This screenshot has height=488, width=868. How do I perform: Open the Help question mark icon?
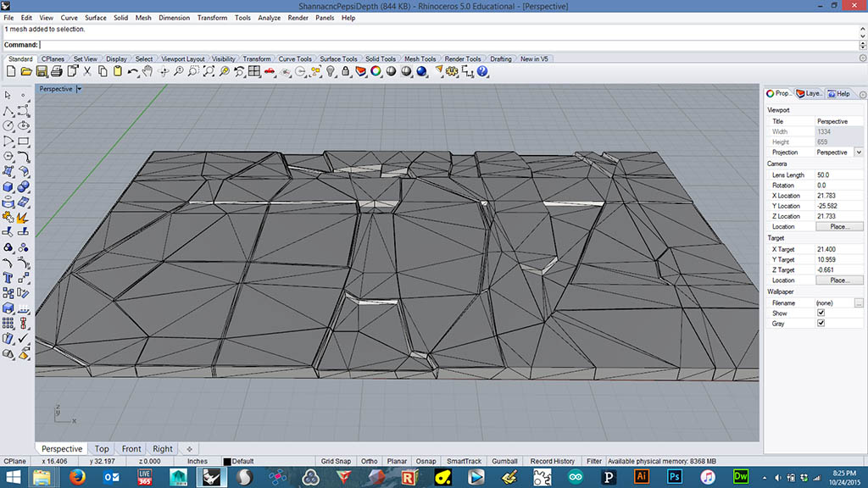point(482,72)
